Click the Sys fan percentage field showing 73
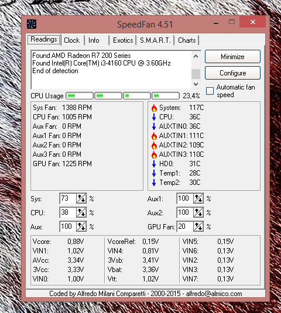Screen dimensions: 281x313 (68, 198)
